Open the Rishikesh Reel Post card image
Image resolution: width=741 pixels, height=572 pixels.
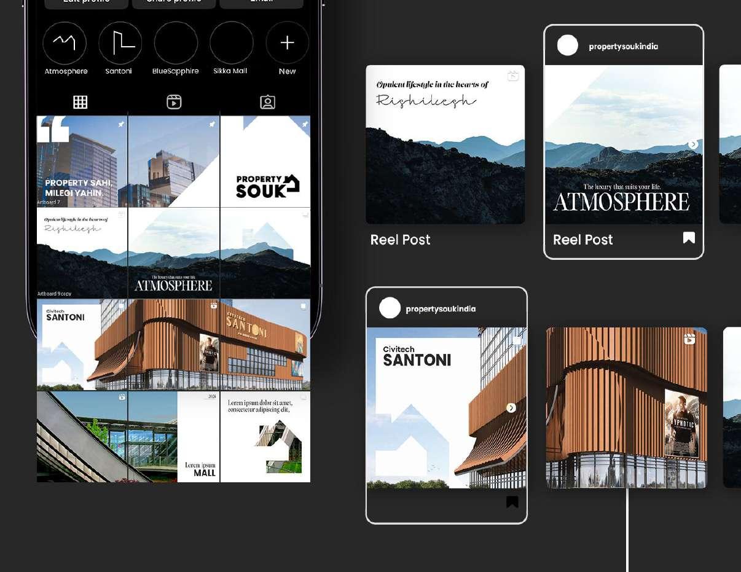[x=445, y=144]
